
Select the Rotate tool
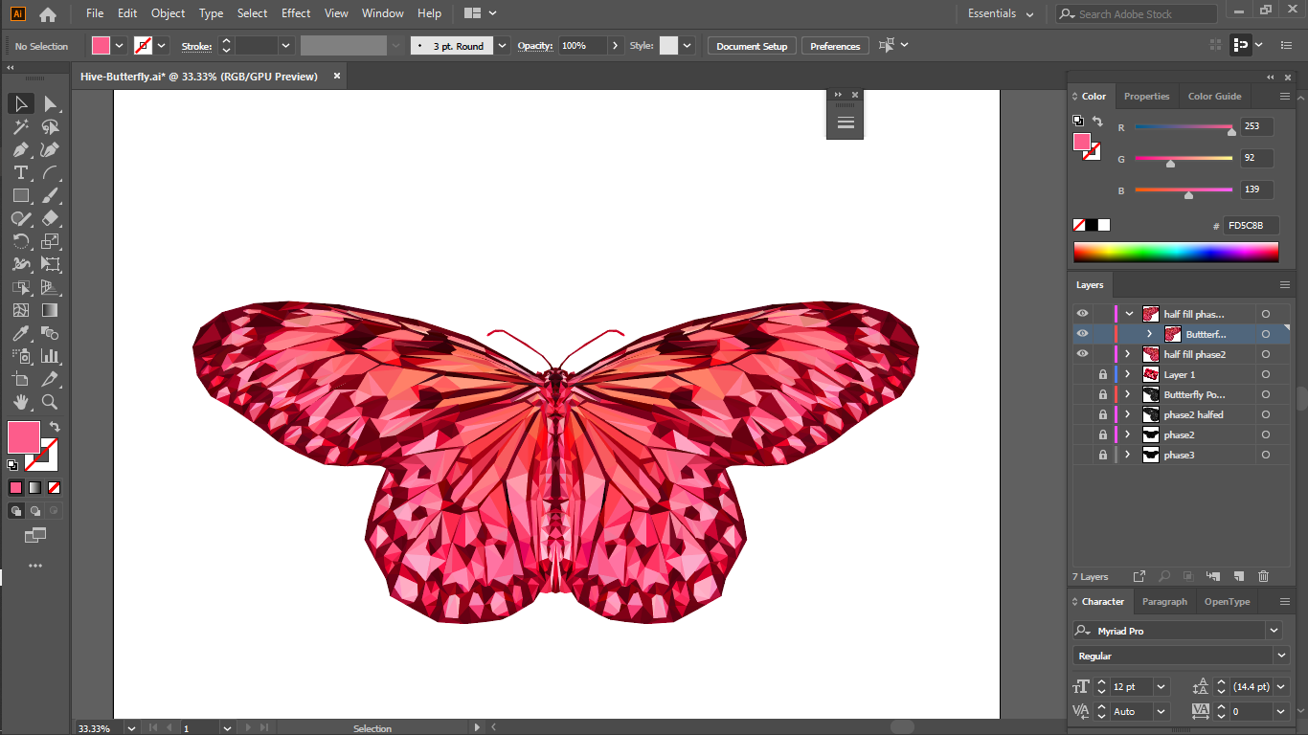point(20,241)
